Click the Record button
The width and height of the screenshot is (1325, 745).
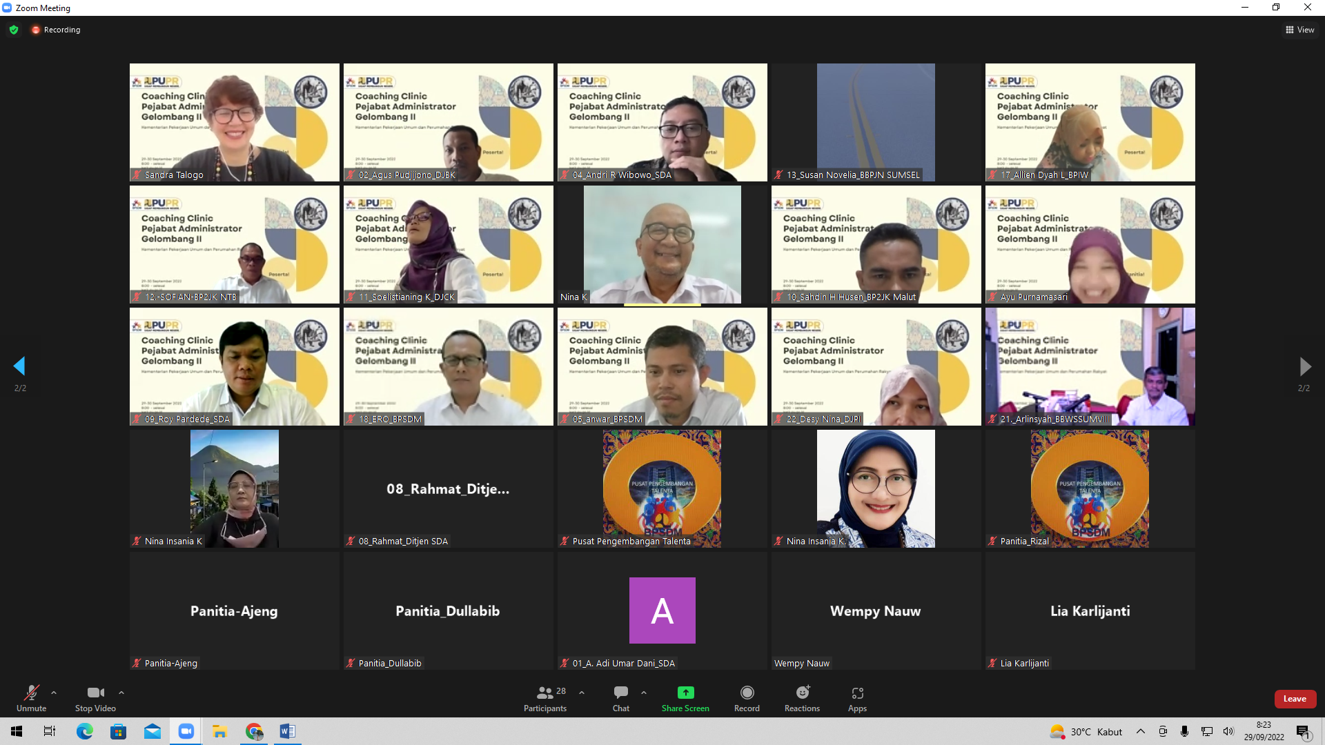747,698
